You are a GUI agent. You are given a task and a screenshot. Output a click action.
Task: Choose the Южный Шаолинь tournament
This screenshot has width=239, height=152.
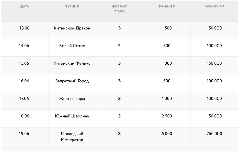click(72, 116)
